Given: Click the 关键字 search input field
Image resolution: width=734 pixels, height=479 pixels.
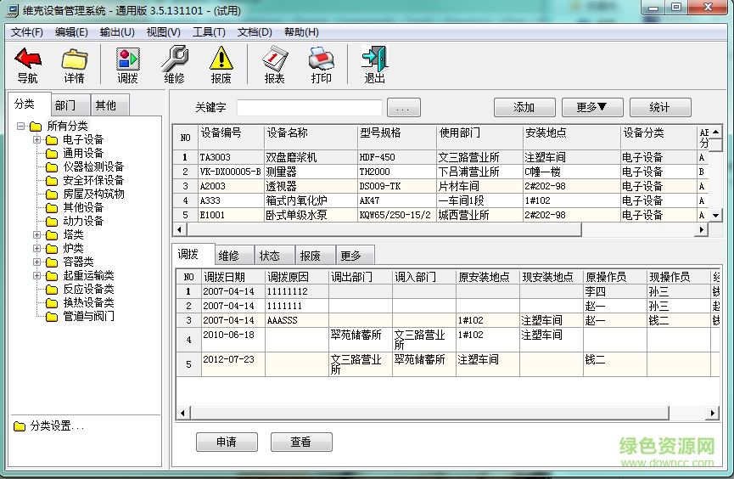Looking at the screenshot, I should click(309, 108).
